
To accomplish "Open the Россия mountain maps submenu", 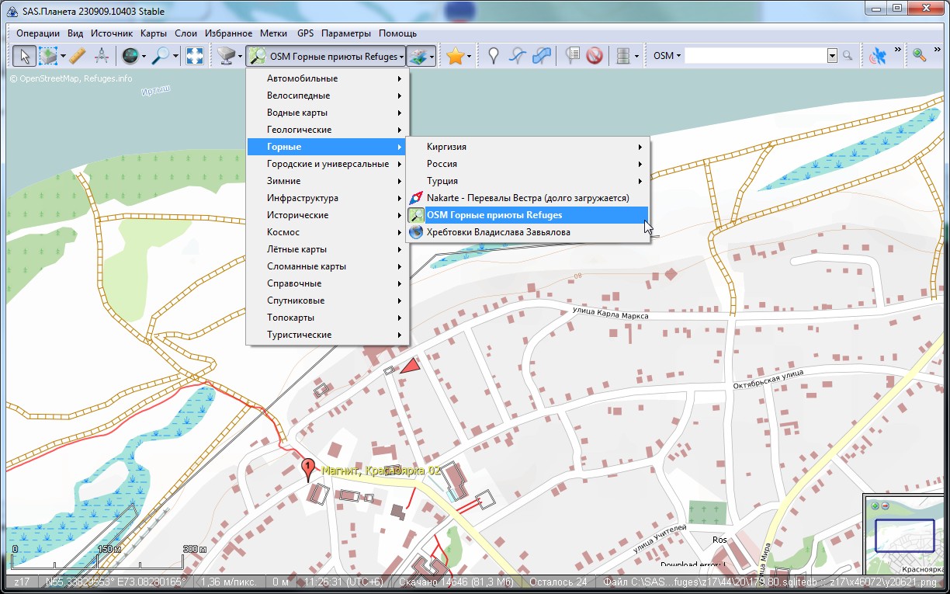I will click(x=528, y=164).
